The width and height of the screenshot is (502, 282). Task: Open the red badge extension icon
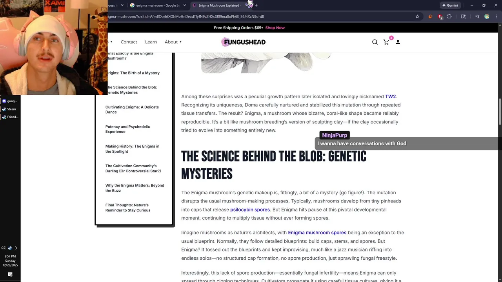440,16
